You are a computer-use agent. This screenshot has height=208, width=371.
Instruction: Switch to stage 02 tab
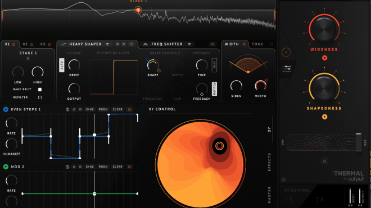25,44
